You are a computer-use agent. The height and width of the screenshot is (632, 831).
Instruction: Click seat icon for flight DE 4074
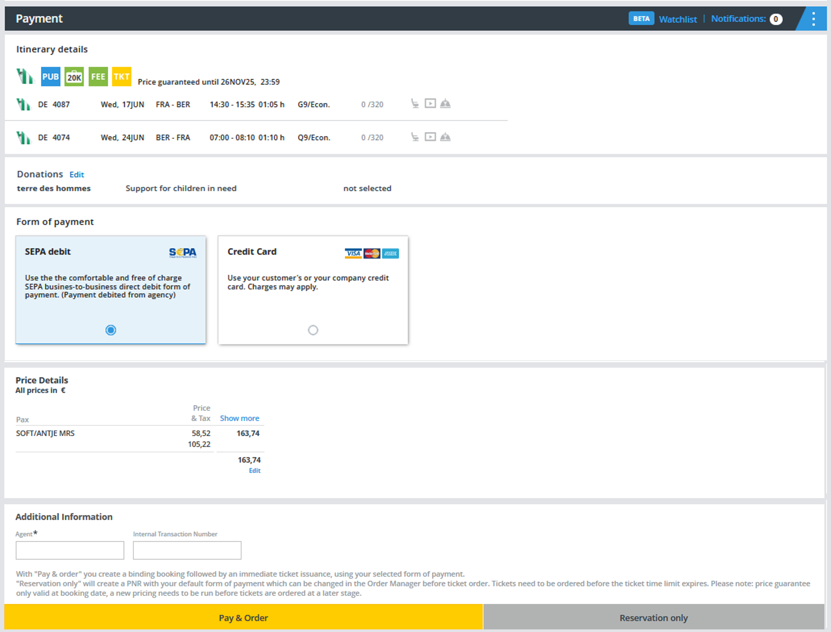click(415, 137)
